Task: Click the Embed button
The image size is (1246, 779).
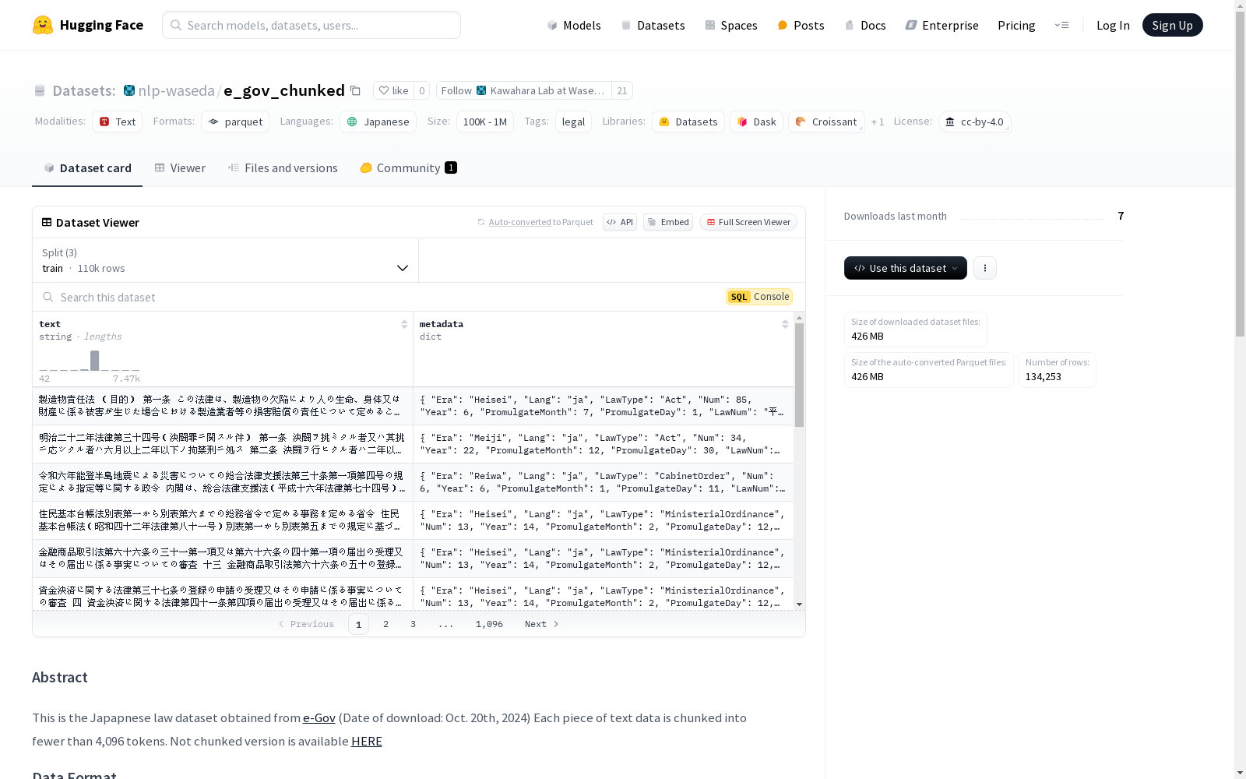Action: coord(668,222)
